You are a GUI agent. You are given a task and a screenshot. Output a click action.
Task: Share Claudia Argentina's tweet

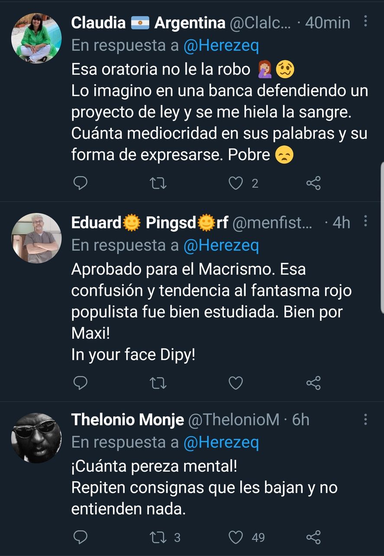(313, 183)
